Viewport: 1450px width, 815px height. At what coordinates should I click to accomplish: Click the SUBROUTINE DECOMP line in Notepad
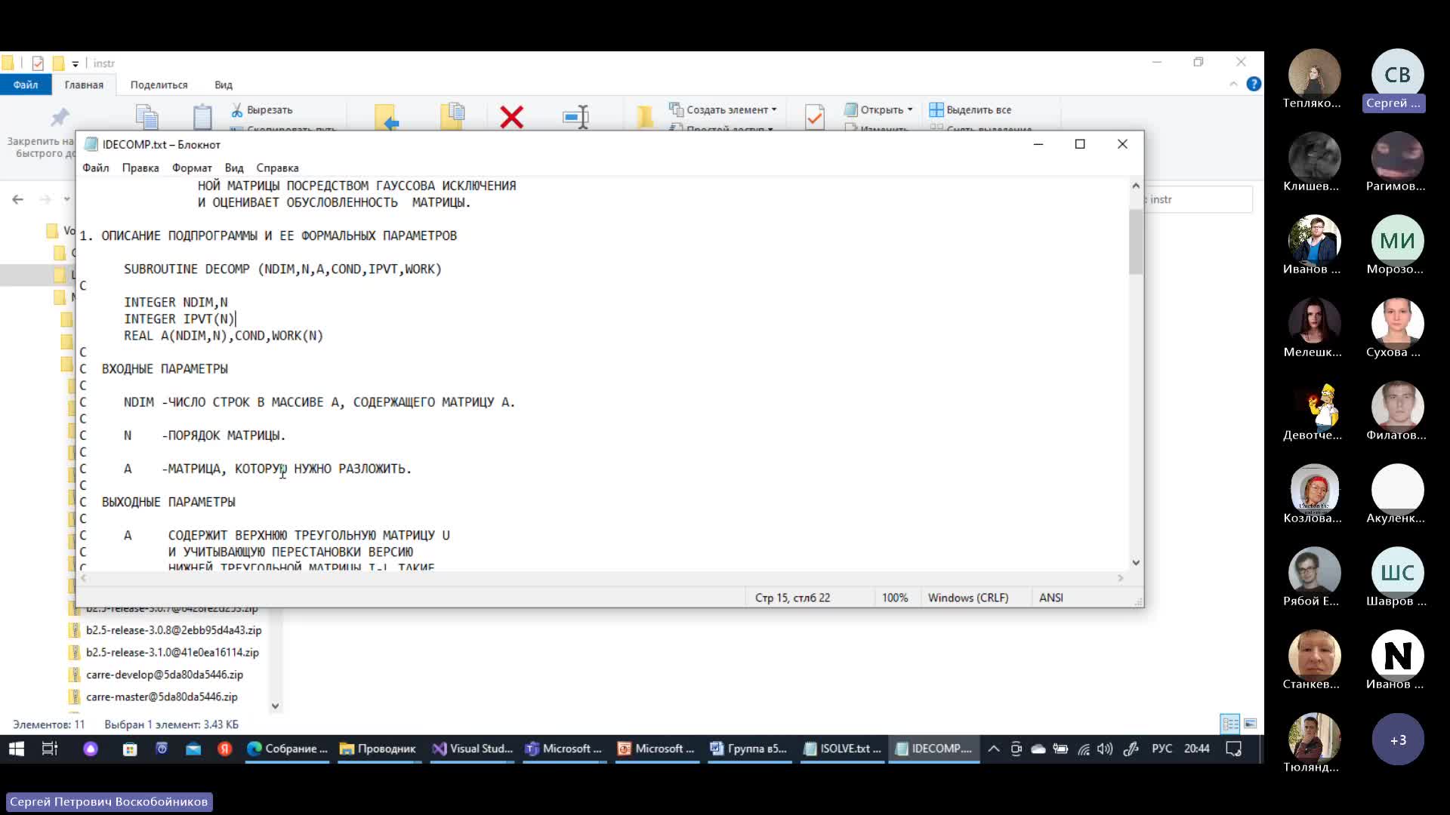pyautogui.click(x=282, y=269)
